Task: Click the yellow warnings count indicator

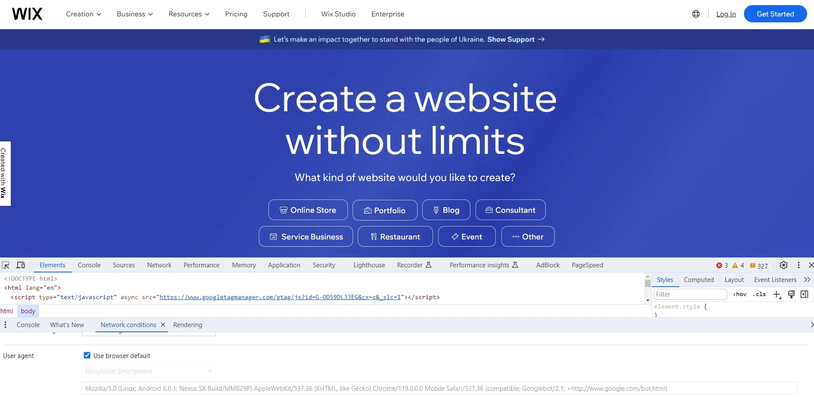Action: click(738, 266)
